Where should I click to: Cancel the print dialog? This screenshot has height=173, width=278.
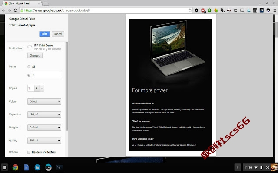pos(58,34)
